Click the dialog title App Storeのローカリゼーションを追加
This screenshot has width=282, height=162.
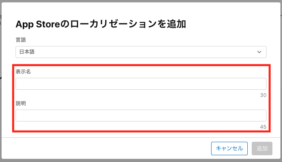101,24
